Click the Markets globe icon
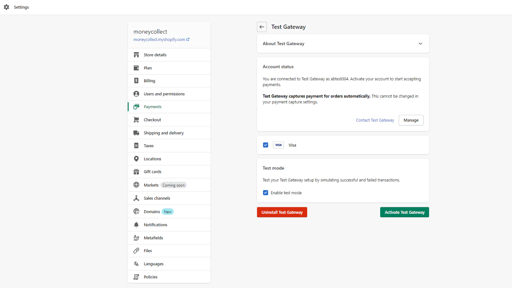The image size is (512, 288). (x=136, y=185)
